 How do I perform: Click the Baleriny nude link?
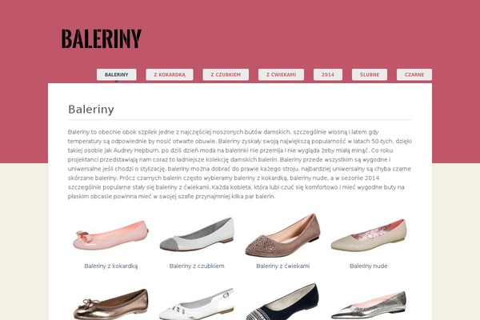tap(369, 266)
